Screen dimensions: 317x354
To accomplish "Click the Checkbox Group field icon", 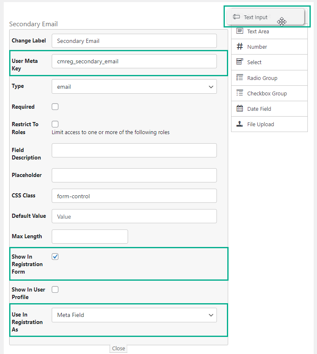I will click(x=239, y=93).
